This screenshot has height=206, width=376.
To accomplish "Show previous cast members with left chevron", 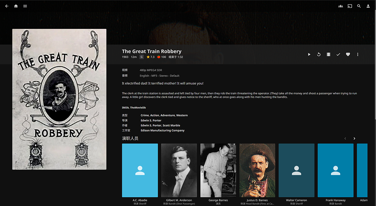I will (x=345, y=139).
